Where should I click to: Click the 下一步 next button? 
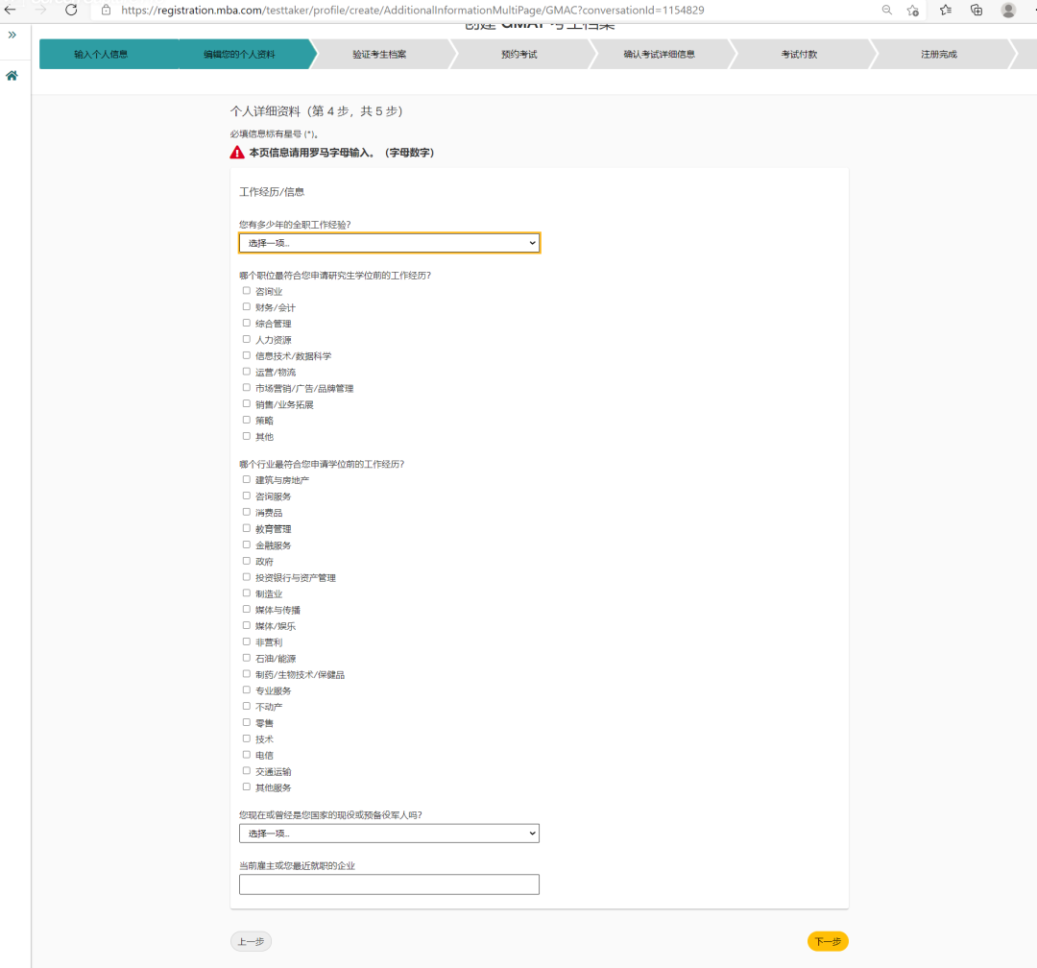tap(828, 941)
